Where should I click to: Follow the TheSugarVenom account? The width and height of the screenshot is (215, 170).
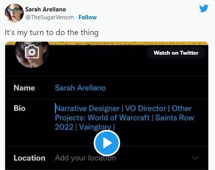[x=87, y=17]
